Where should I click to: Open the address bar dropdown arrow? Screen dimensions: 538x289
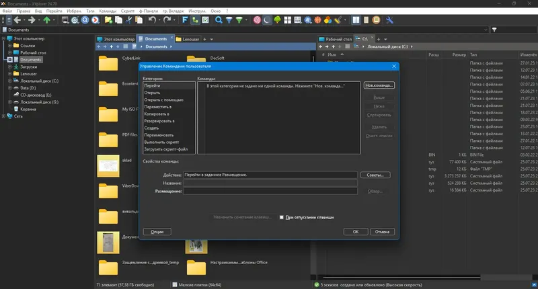[486, 30]
